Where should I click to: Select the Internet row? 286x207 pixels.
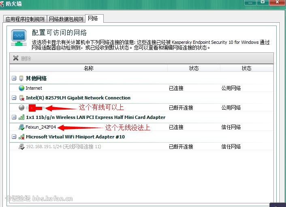click(141, 88)
